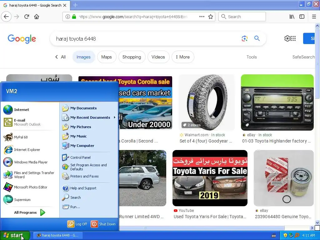This screenshot has width=320, height=240.
Task: Open the Toyota fuel filter thumbnail
Action: pos(284,178)
